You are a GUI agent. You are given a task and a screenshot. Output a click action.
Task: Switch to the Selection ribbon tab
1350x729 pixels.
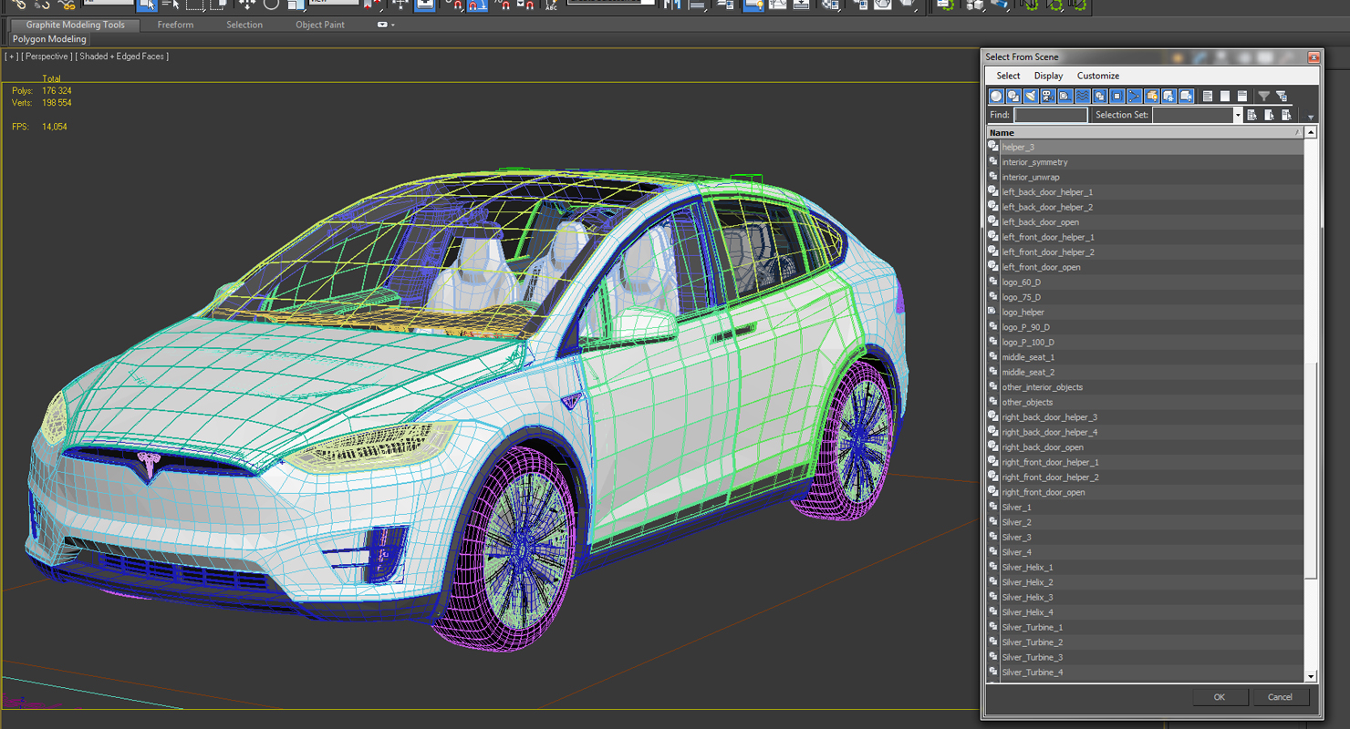click(244, 25)
